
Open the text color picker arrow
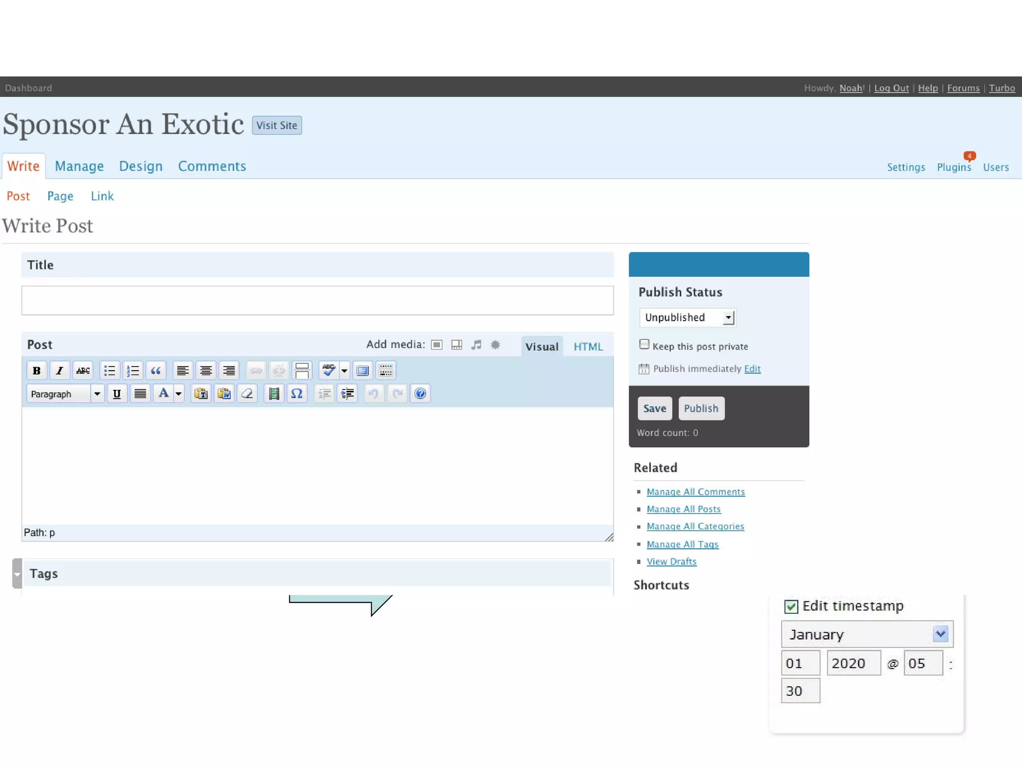tap(179, 393)
